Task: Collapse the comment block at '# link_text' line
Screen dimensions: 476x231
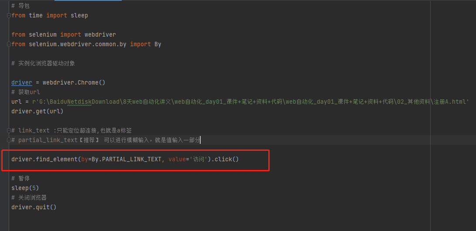Action: (9, 130)
